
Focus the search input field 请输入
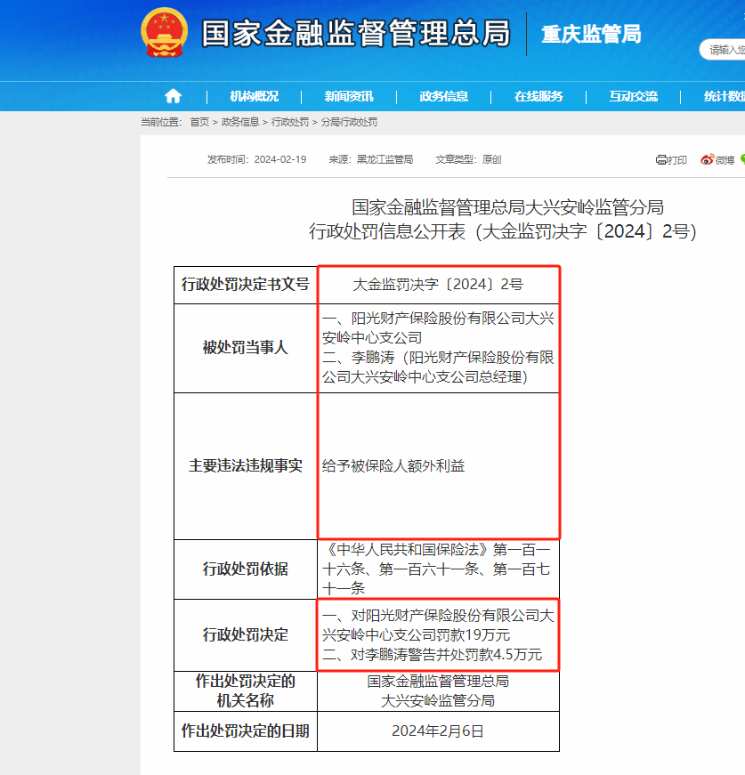click(722, 50)
